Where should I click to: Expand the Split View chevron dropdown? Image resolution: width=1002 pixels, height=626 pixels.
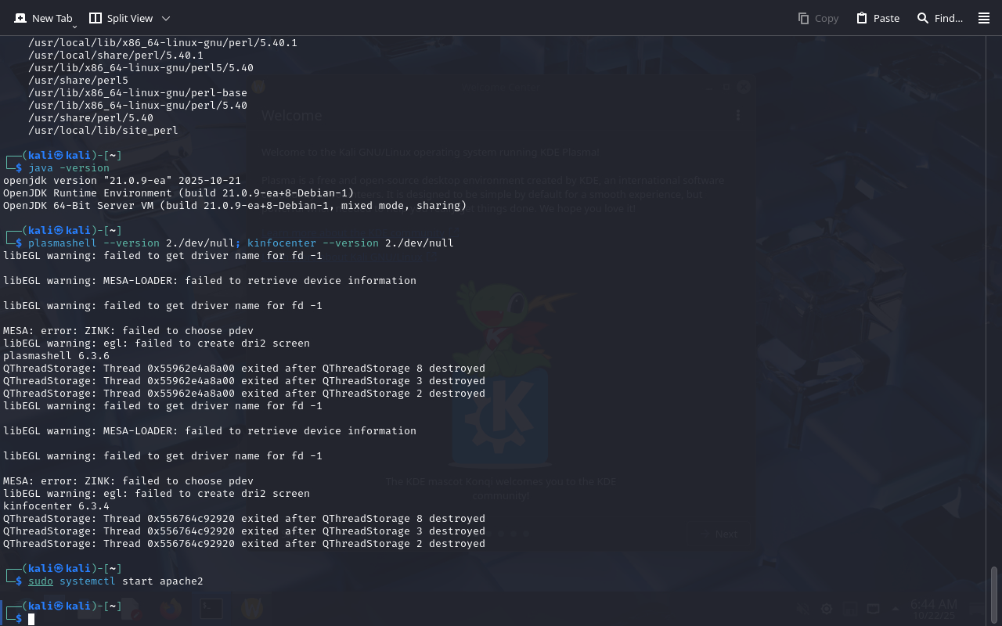(165, 18)
